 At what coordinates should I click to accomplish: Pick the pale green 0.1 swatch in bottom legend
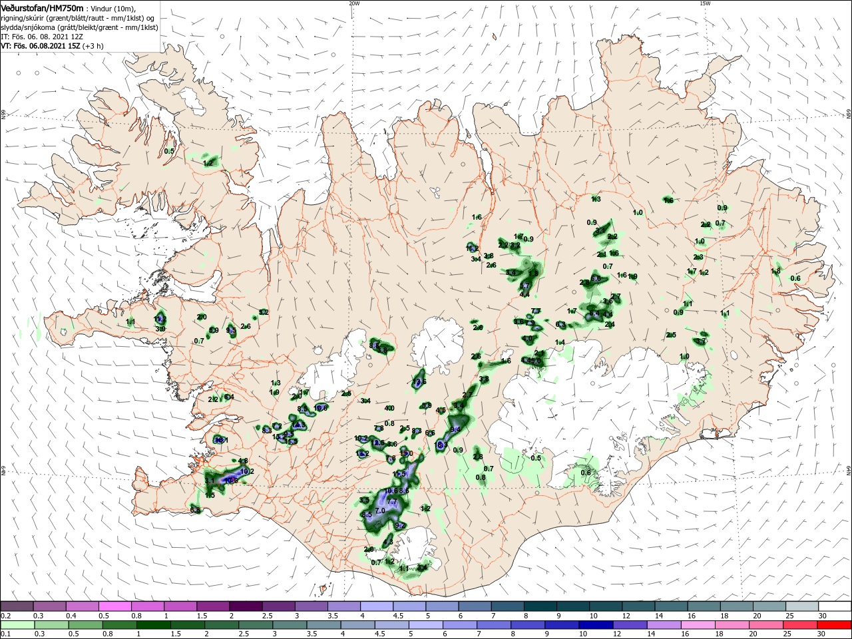tap(17, 625)
